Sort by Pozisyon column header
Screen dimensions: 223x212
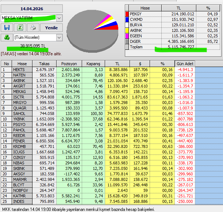point(69,64)
